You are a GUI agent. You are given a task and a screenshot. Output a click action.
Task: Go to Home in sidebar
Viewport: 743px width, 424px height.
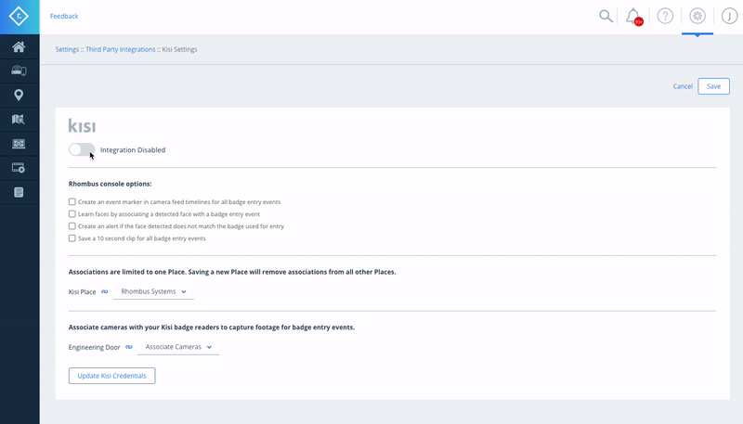pos(19,46)
